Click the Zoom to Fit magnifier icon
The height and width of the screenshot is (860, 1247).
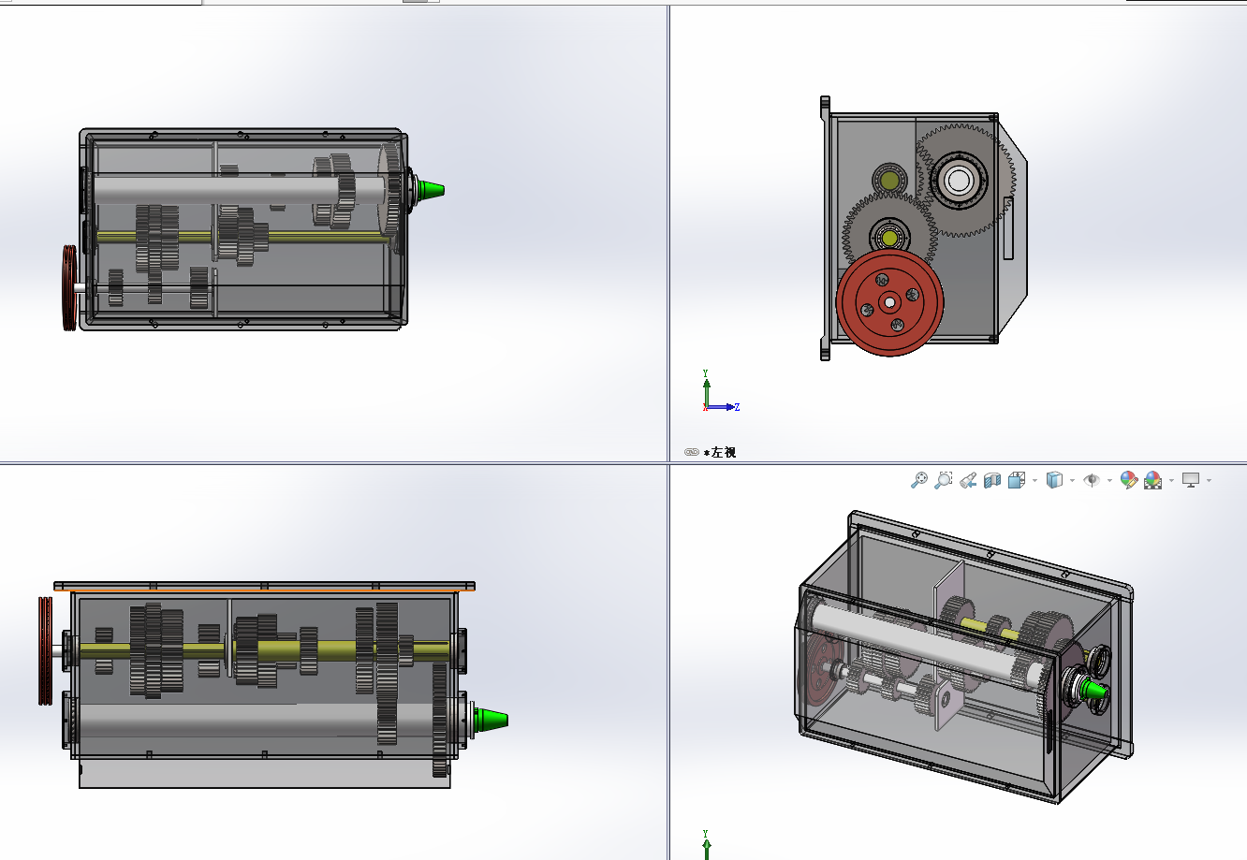pyautogui.click(x=919, y=480)
